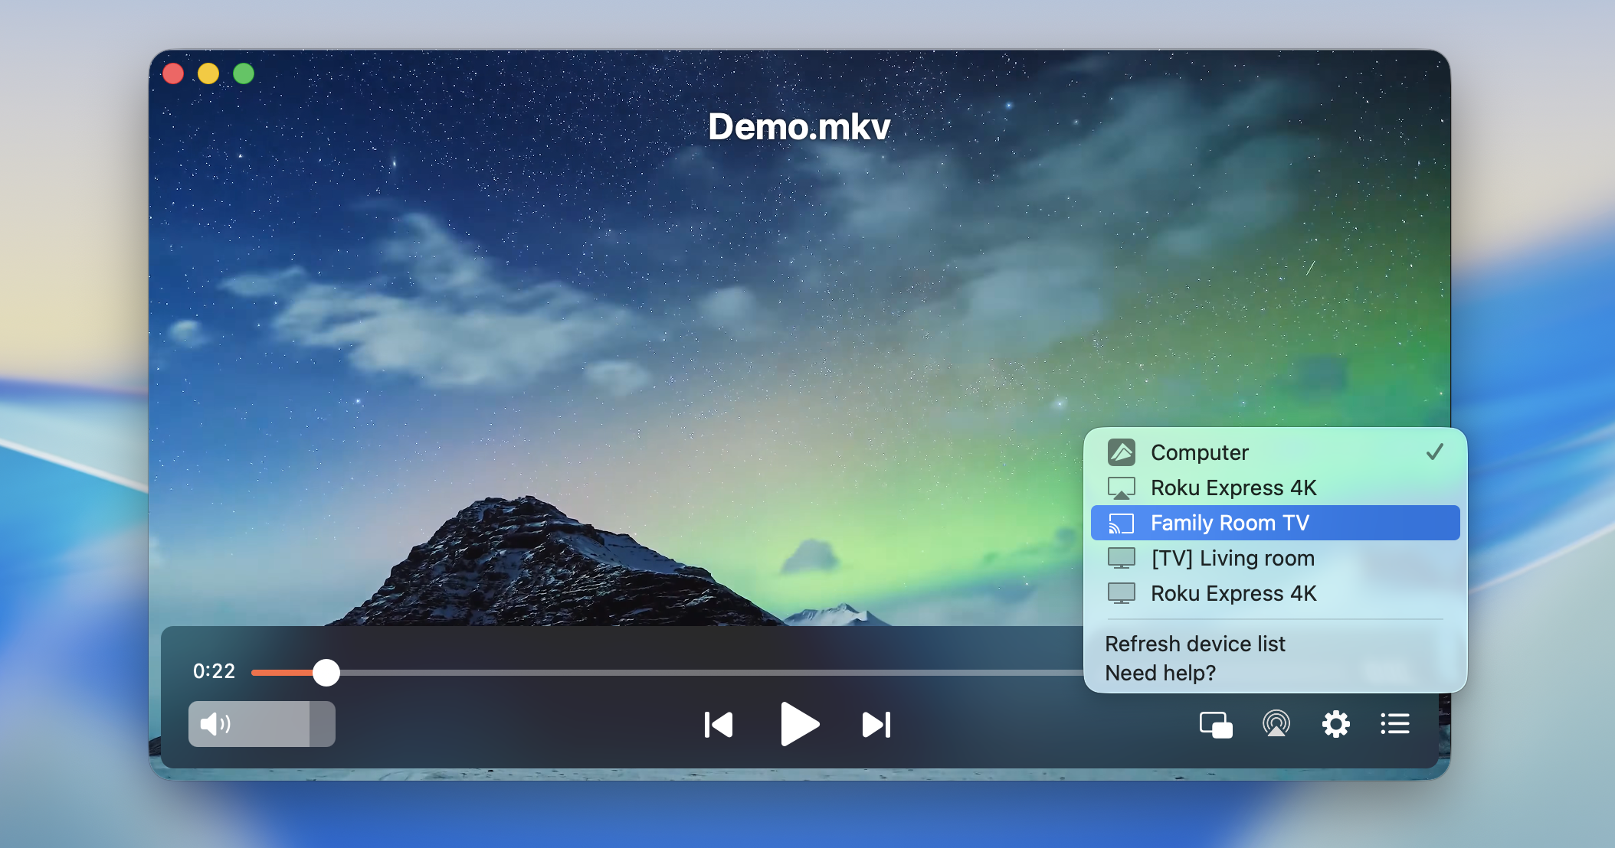Select [TV] Living room device
Screen dimensions: 1615x848
pos(1232,558)
